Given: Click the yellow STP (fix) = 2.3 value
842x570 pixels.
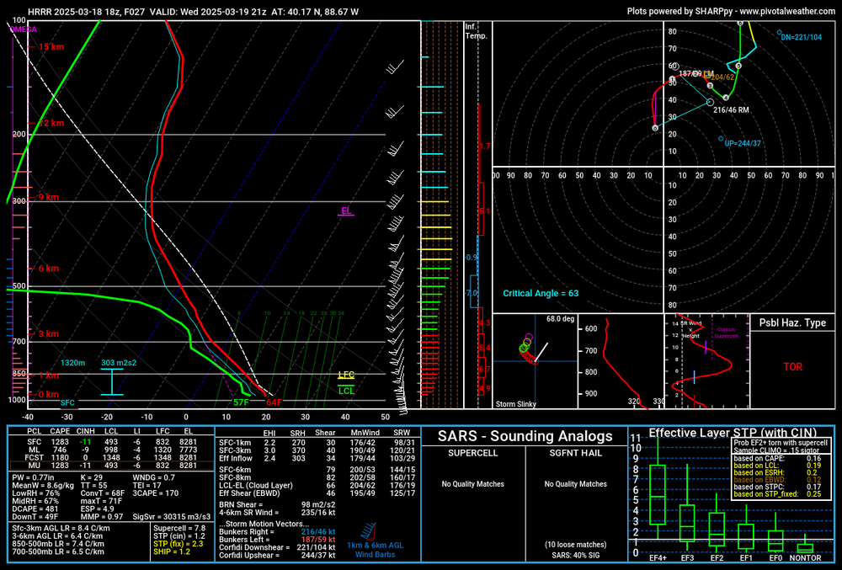Looking at the screenshot, I should [177, 542].
